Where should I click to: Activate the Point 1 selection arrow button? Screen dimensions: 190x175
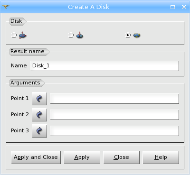(39, 99)
